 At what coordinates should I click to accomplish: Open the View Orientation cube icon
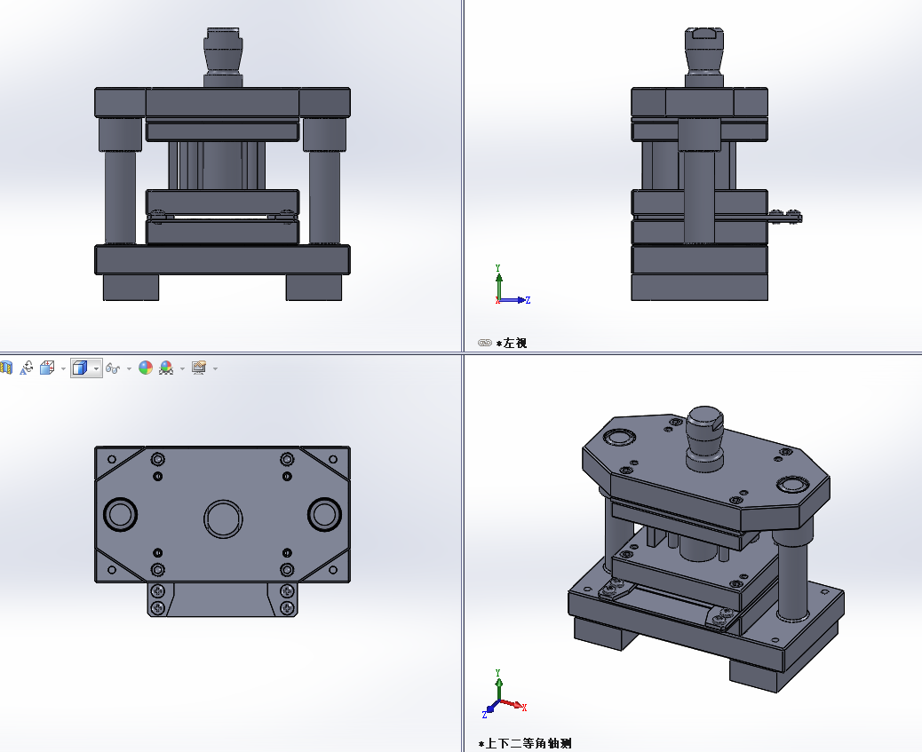(47, 368)
